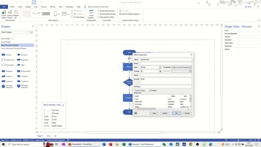Viewport: 261px width, 147px height.
Task: Select the Basic Flowchart Shapes stencil
Action: (18, 45)
